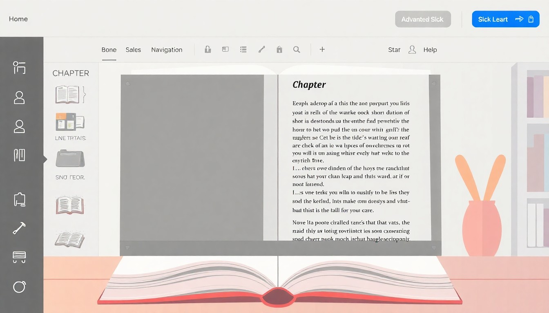Open the Help link in the toolbar

point(430,49)
